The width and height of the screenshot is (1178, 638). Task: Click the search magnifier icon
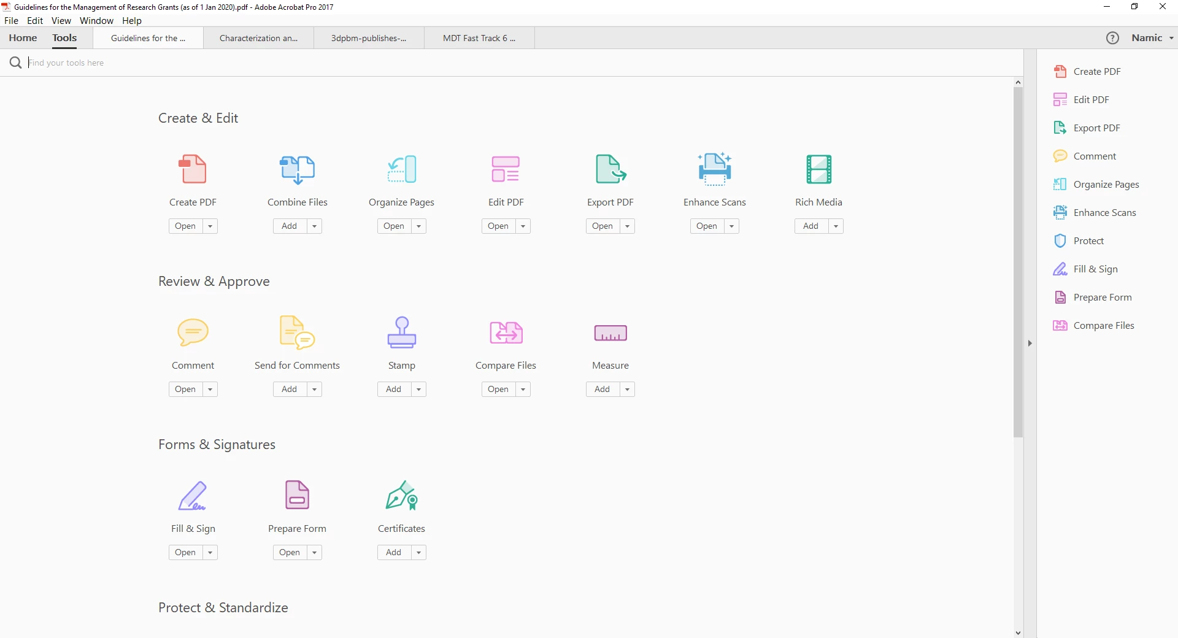(15, 63)
